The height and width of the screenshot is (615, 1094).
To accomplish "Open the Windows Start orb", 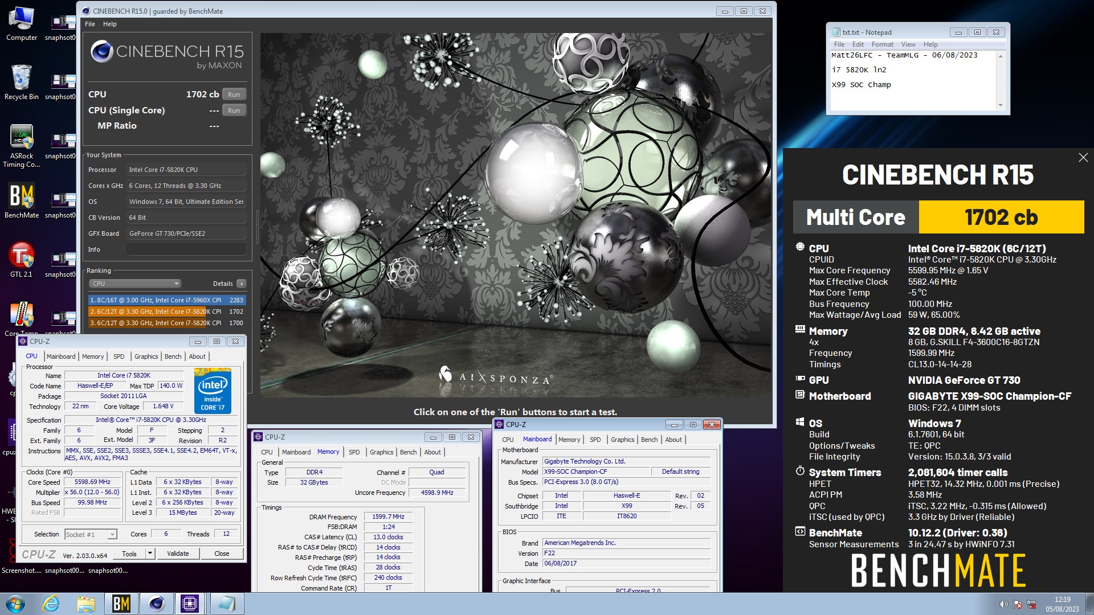I will coord(15,604).
